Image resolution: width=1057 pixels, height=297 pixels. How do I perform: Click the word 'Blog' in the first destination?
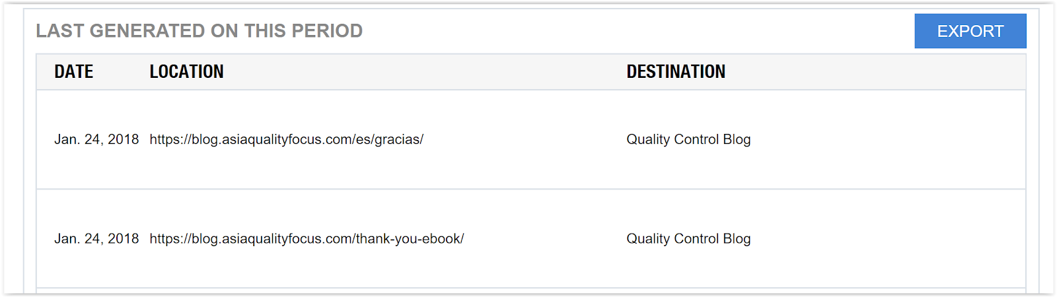point(737,139)
